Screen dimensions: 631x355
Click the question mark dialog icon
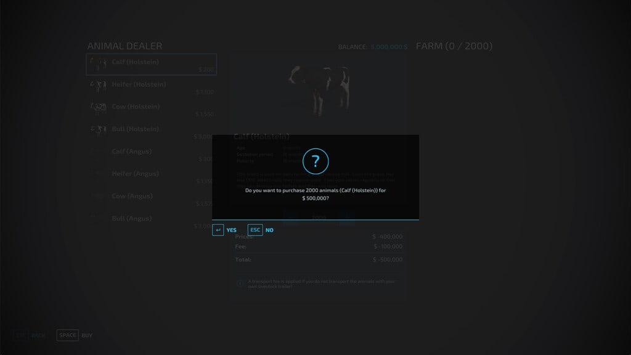coord(315,161)
